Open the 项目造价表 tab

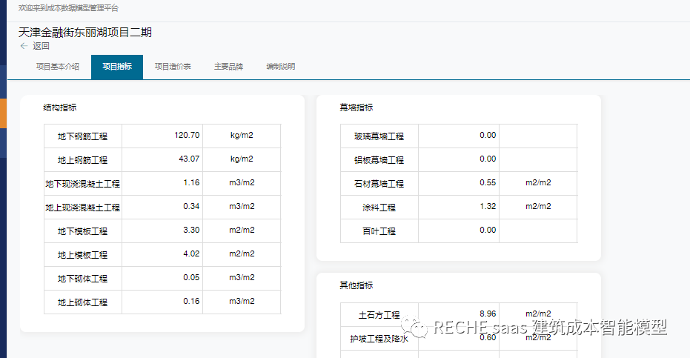coord(173,67)
